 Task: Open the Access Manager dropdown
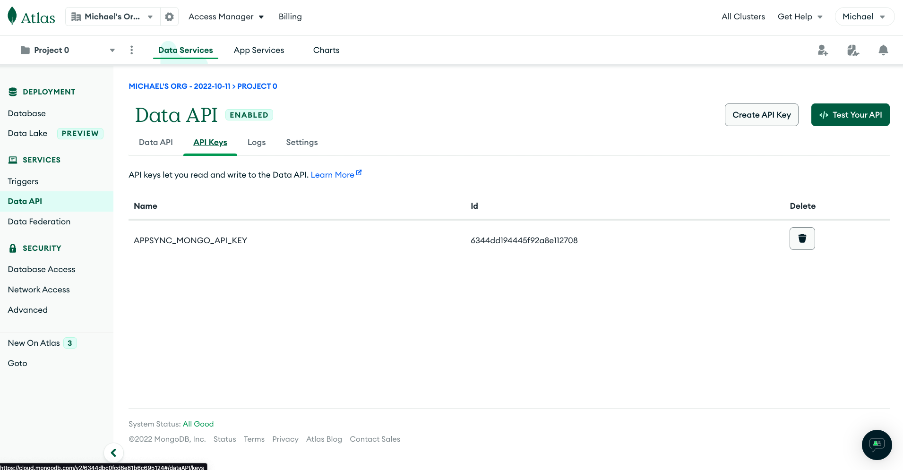(x=226, y=17)
